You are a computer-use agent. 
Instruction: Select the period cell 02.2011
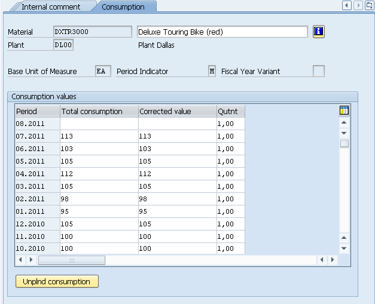(x=37, y=199)
